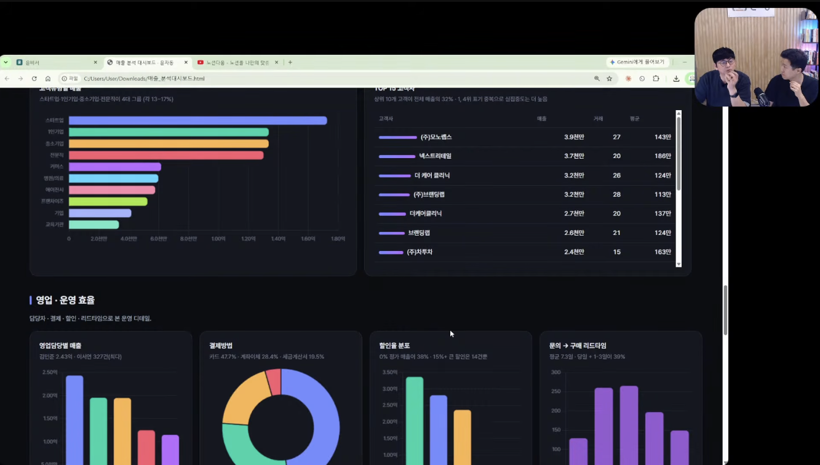820x465 pixels.
Task: Click the 186만 average value
Action: (x=663, y=156)
